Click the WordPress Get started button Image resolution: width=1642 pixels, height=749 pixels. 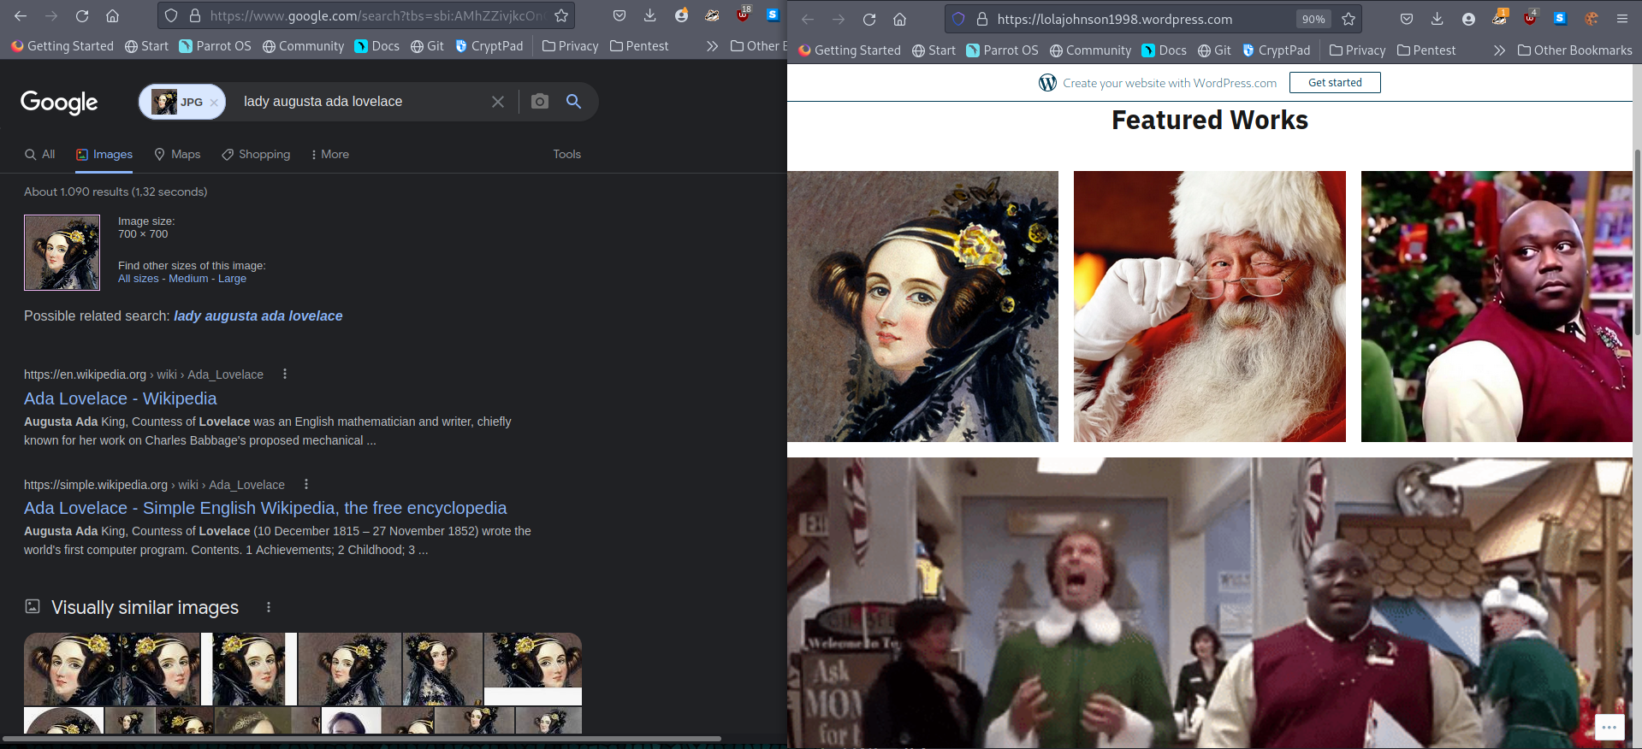click(x=1334, y=83)
